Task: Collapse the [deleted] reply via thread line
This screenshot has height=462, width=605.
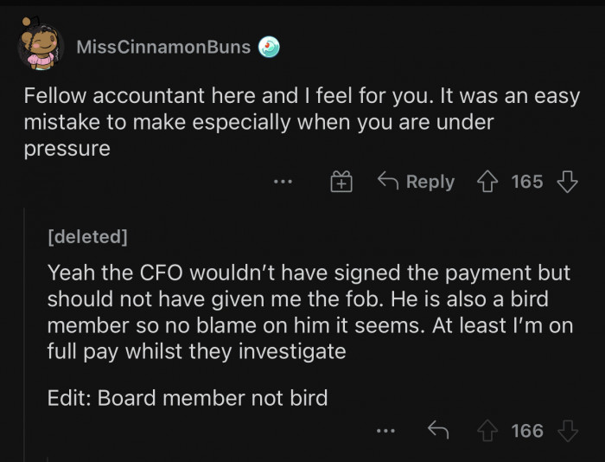Action: click(25, 329)
